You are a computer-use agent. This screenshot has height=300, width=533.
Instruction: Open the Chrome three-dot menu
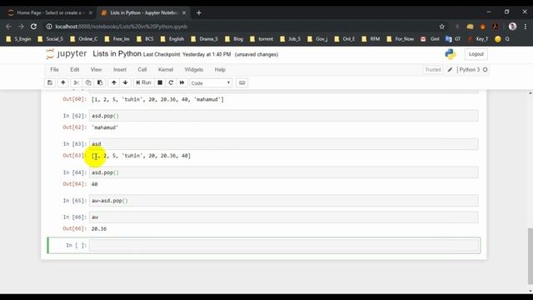(526, 27)
